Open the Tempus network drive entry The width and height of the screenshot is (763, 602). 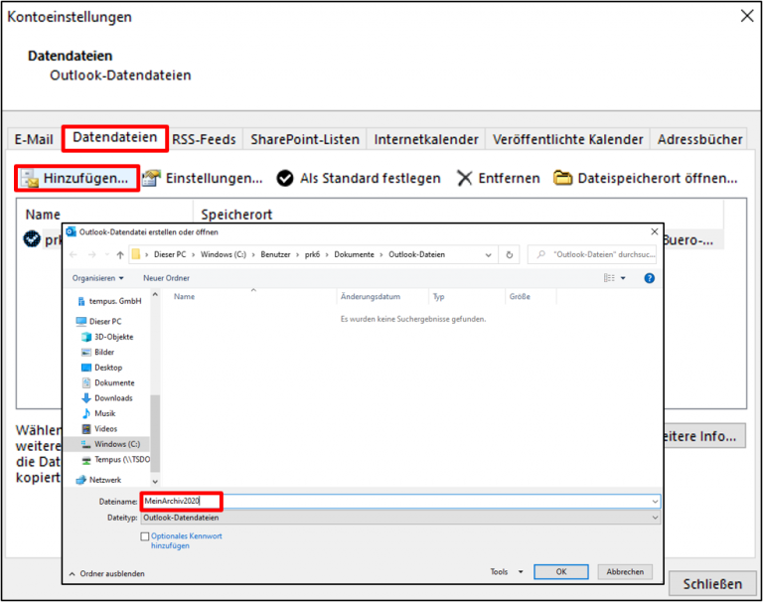coord(116,459)
